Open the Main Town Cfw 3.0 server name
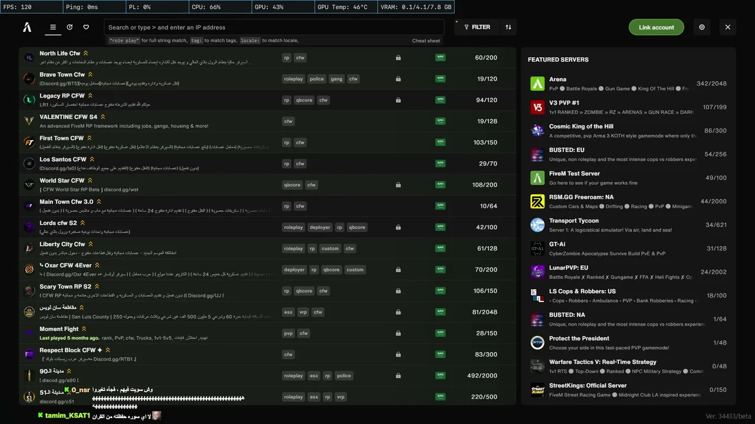Viewport: 755px width, 424px height. click(67, 202)
